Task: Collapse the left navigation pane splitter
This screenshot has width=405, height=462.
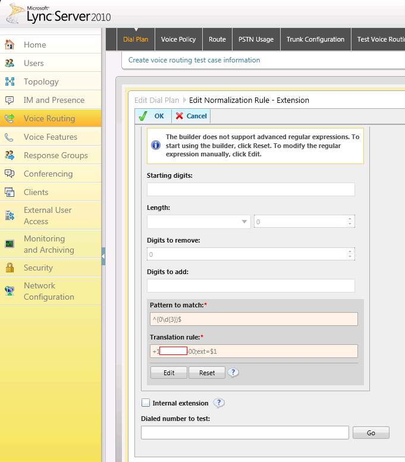Action: coord(103,256)
